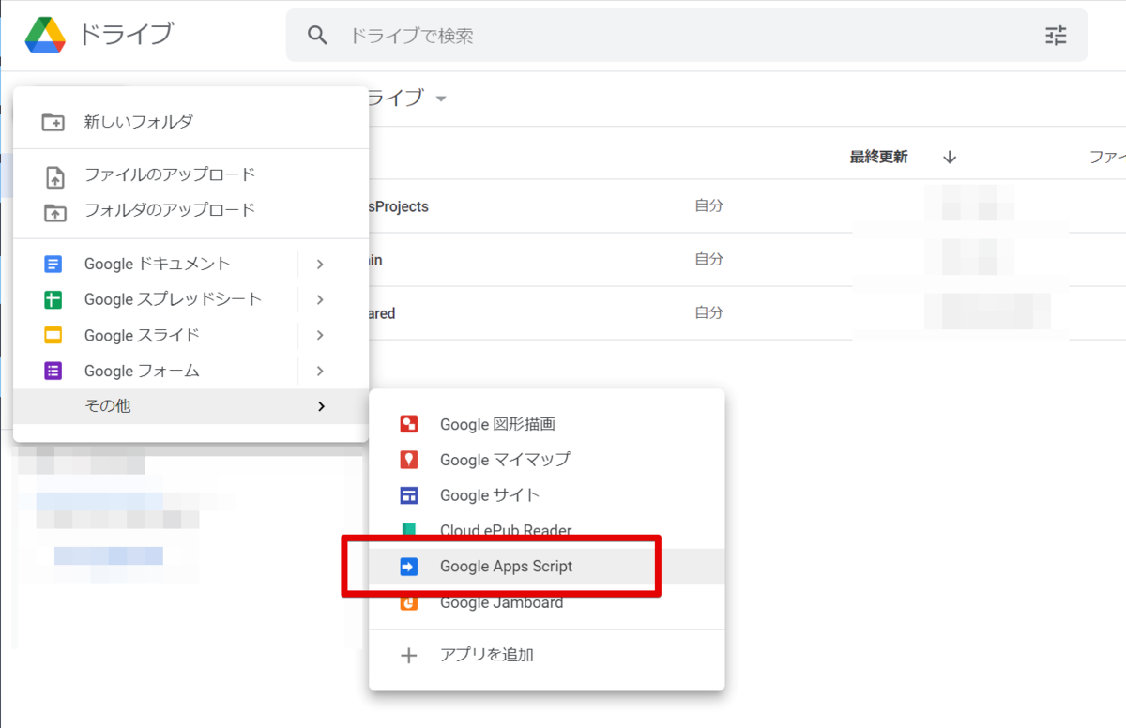Choose Google フォーム from the menu
Screen dimensions: 1126x728
(x=191, y=372)
